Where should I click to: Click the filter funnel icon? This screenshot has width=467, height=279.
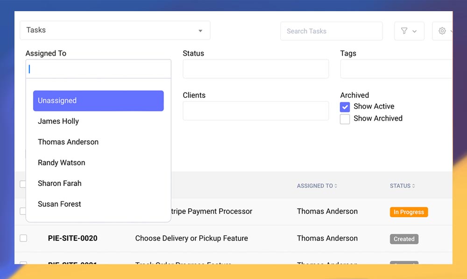point(404,31)
